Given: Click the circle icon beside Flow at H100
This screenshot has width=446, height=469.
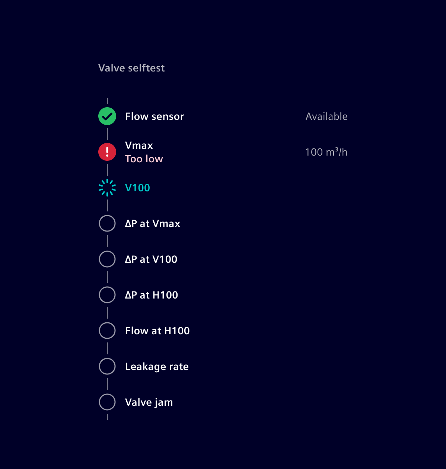Looking at the screenshot, I should point(107,331).
